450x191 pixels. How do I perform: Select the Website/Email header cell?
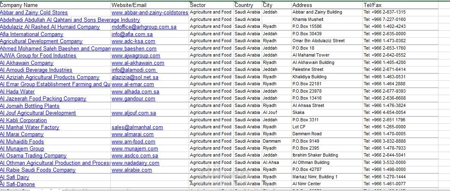[150, 5]
